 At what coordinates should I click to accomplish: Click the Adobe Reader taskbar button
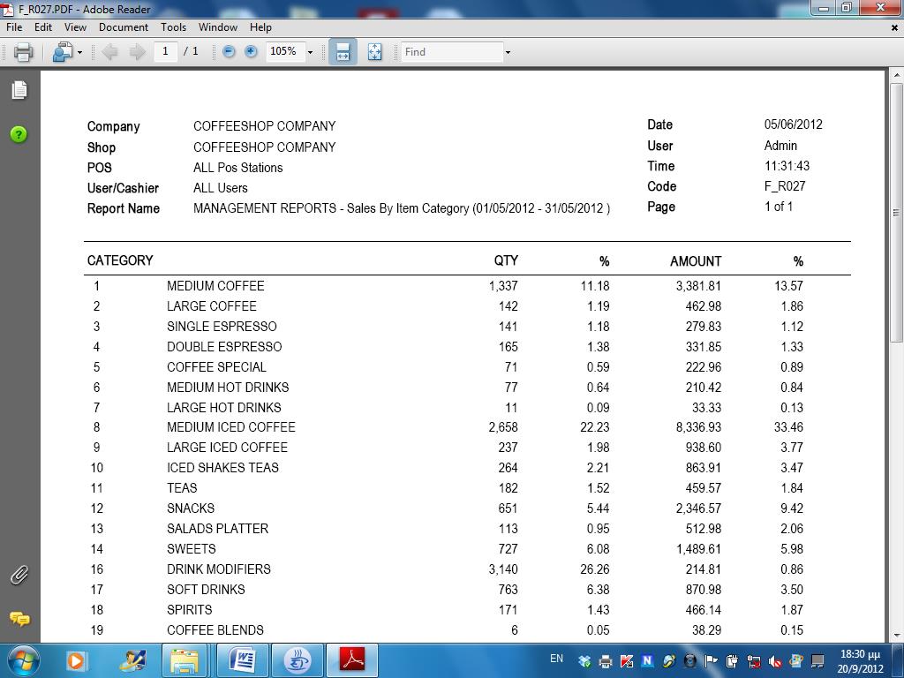click(x=352, y=660)
